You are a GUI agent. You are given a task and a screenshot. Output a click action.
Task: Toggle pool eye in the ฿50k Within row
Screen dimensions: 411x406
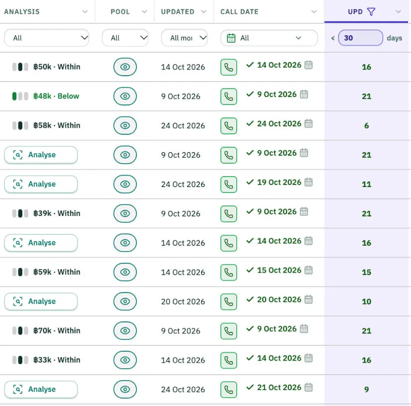coord(125,67)
